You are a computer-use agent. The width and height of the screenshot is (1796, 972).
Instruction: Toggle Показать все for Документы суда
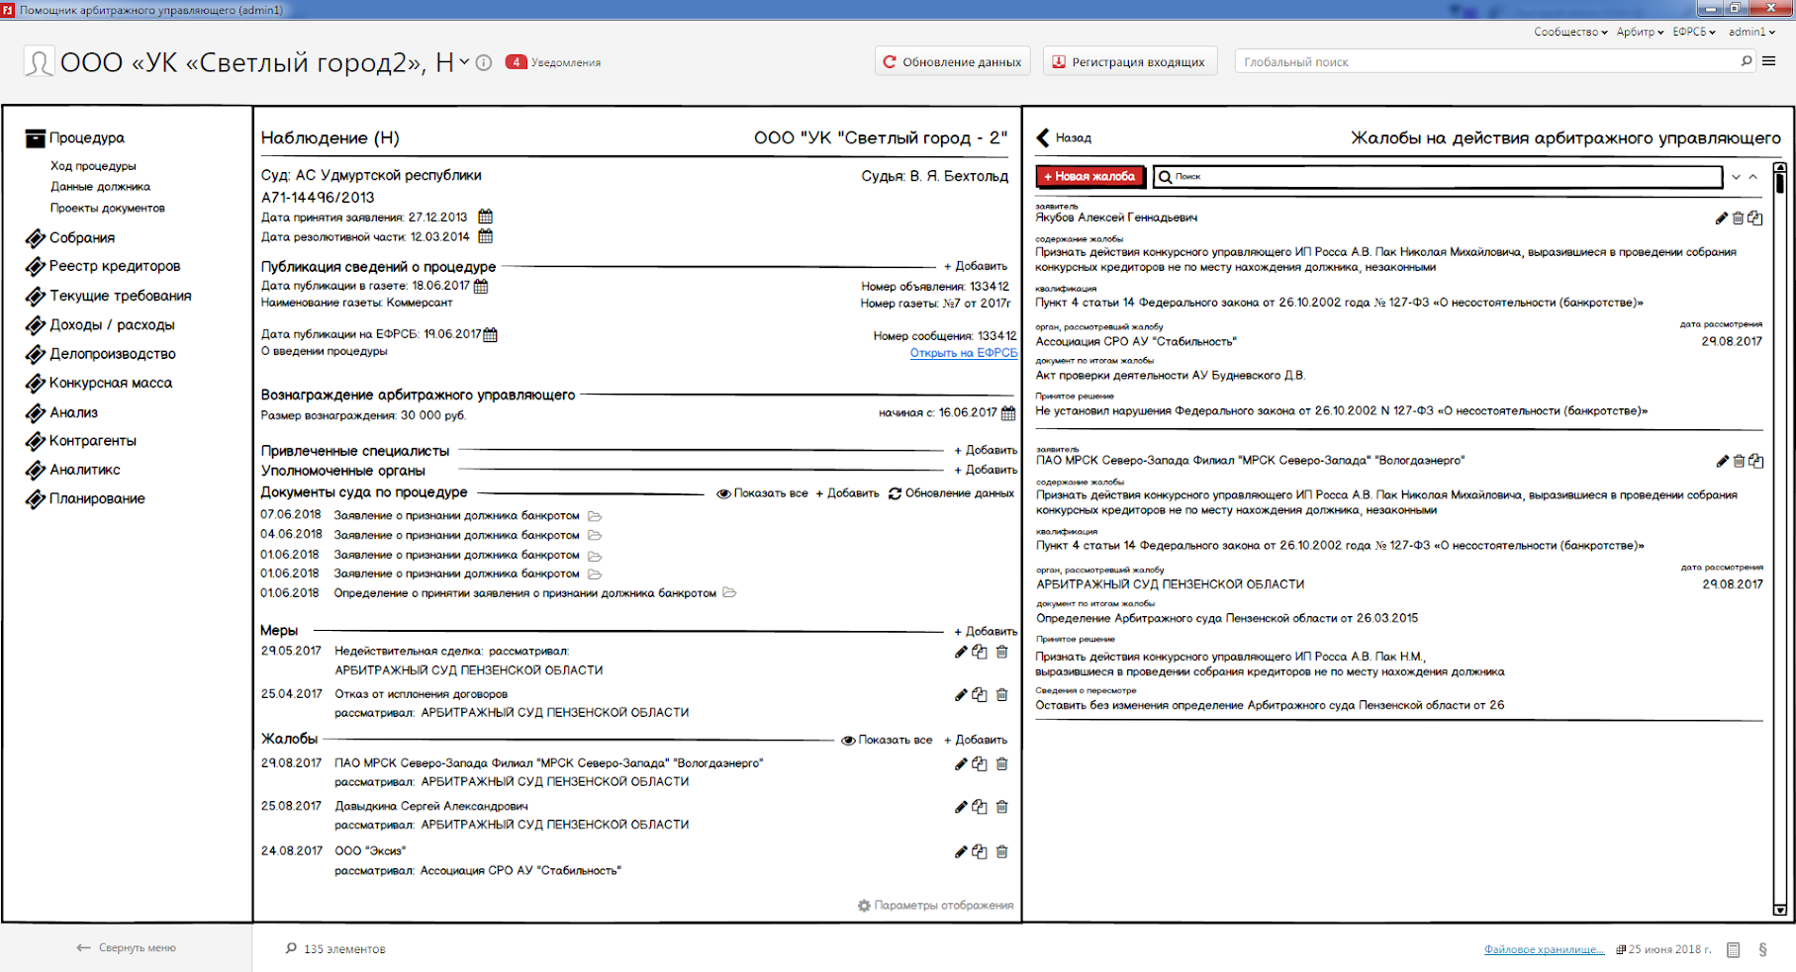click(x=762, y=493)
